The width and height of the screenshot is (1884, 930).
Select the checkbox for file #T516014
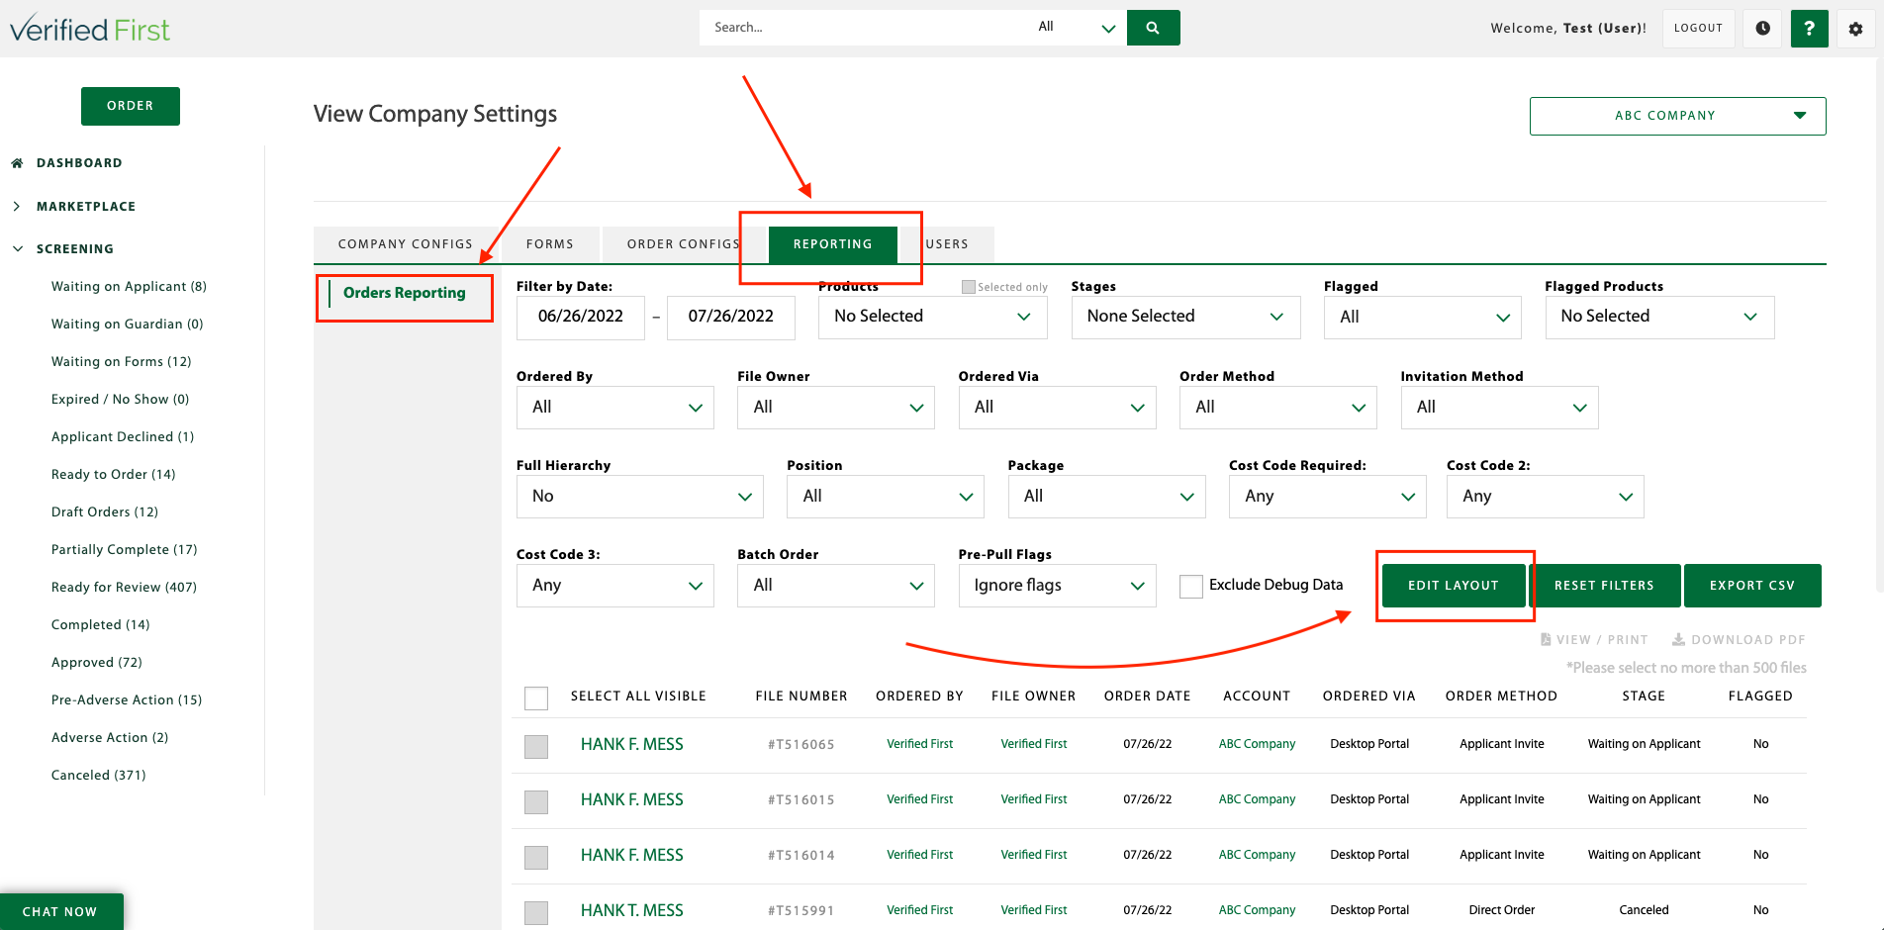[x=536, y=857]
